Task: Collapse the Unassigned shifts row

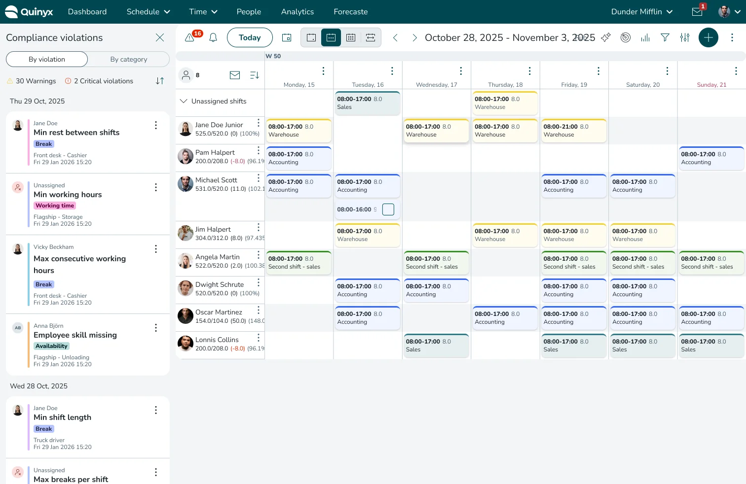Action: pos(184,101)
